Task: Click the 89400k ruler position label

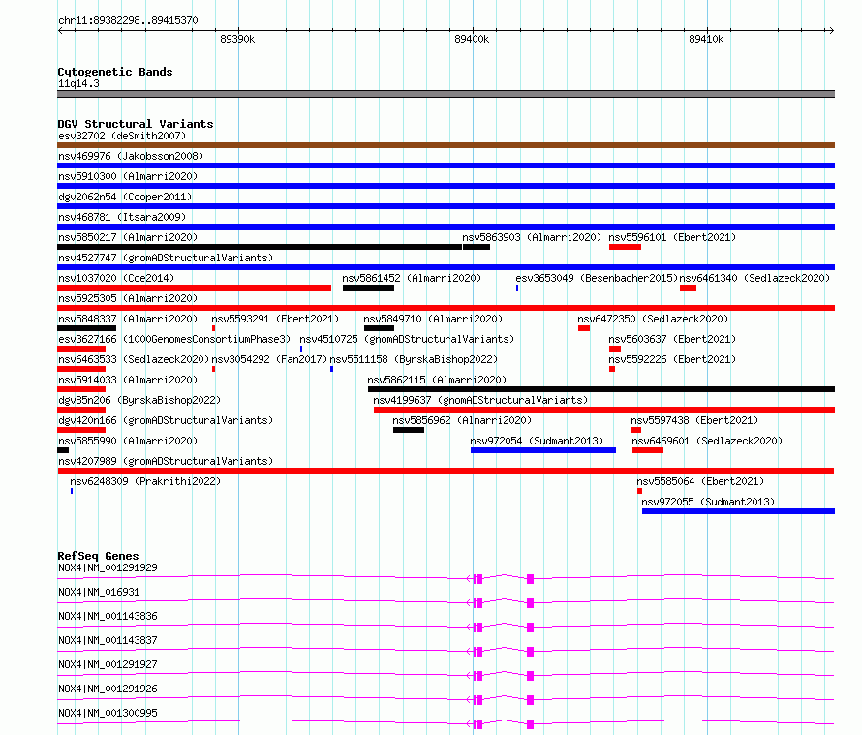Action: pos(472,39)
